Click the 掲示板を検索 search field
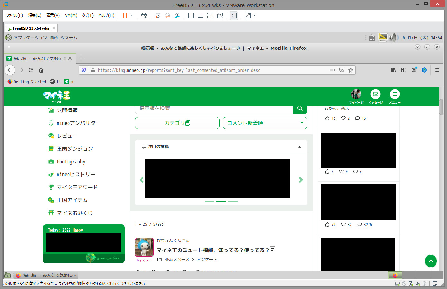The image size is (447, 289). pyautogui.click(x=214, y=109)
